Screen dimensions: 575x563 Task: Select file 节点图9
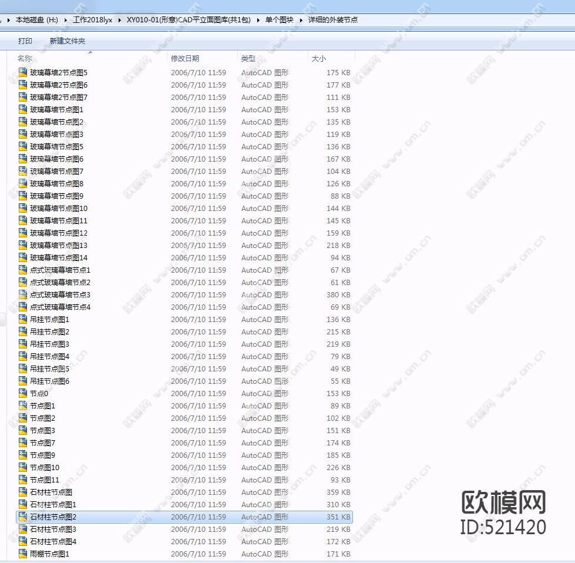point(42,455)
